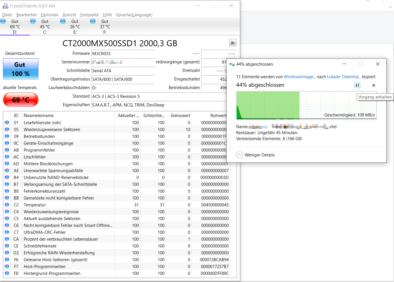Screen dimensions: 394x282
Task: Click the Firmware field M3CR033
Action: click(x=123, y=53)
